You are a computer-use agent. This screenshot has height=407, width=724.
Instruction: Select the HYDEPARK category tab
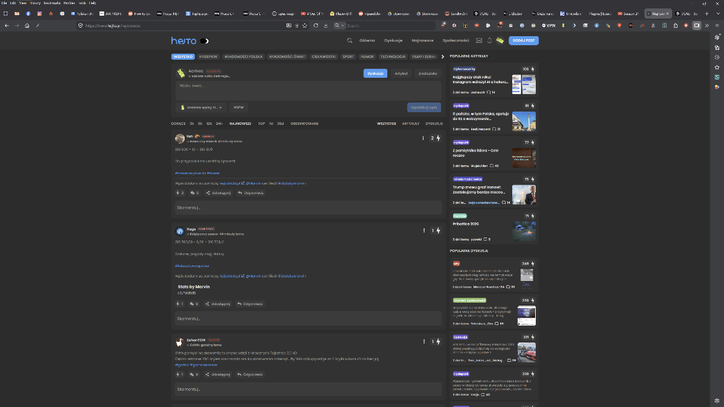[208, 57]
